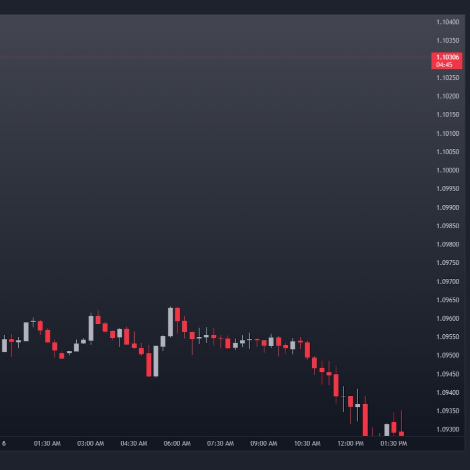Screen dimensions: 470x470
Task: Click the 04:45 candle countdown timer
Action: click(x=444, y=65)
